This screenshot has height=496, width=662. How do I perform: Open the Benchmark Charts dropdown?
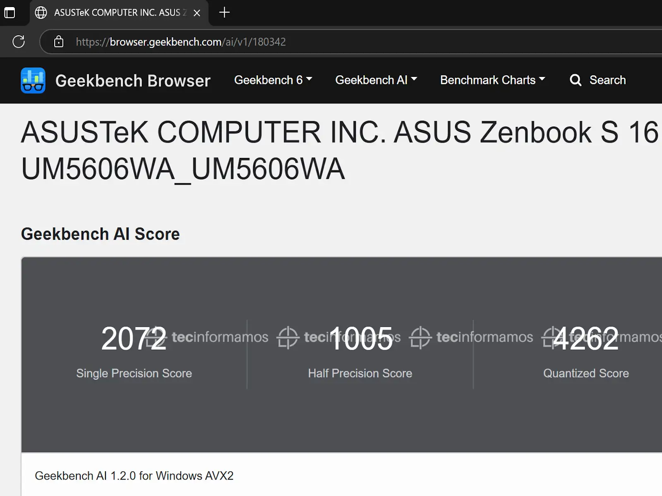[x=492, y=80]
